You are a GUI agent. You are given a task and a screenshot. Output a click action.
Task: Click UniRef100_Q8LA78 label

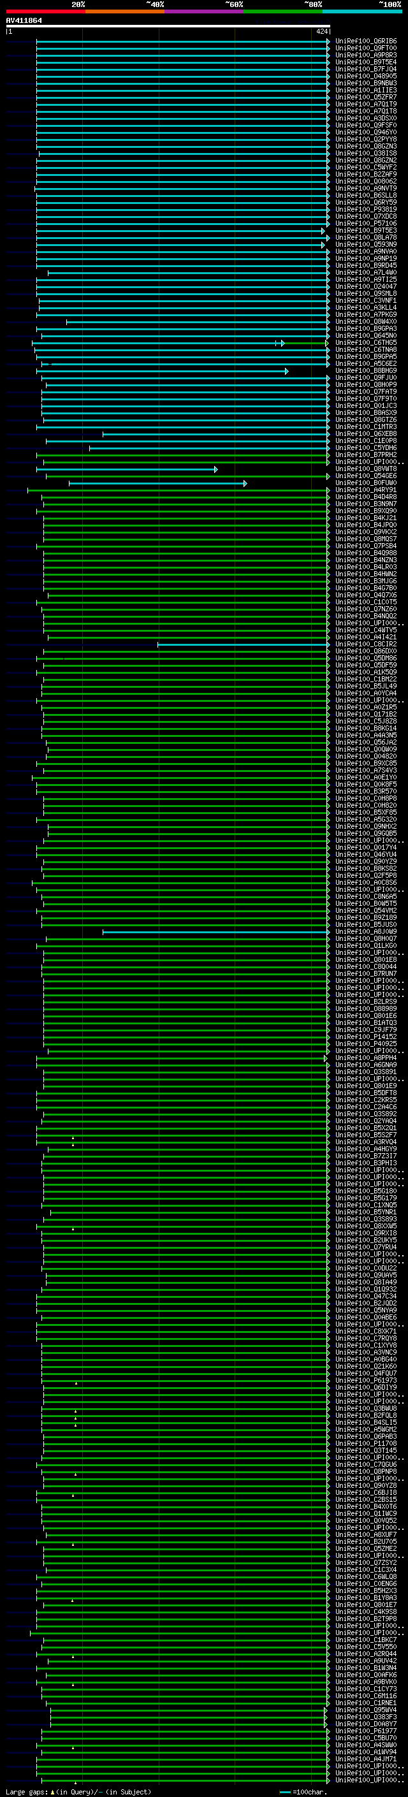[366, 238]
